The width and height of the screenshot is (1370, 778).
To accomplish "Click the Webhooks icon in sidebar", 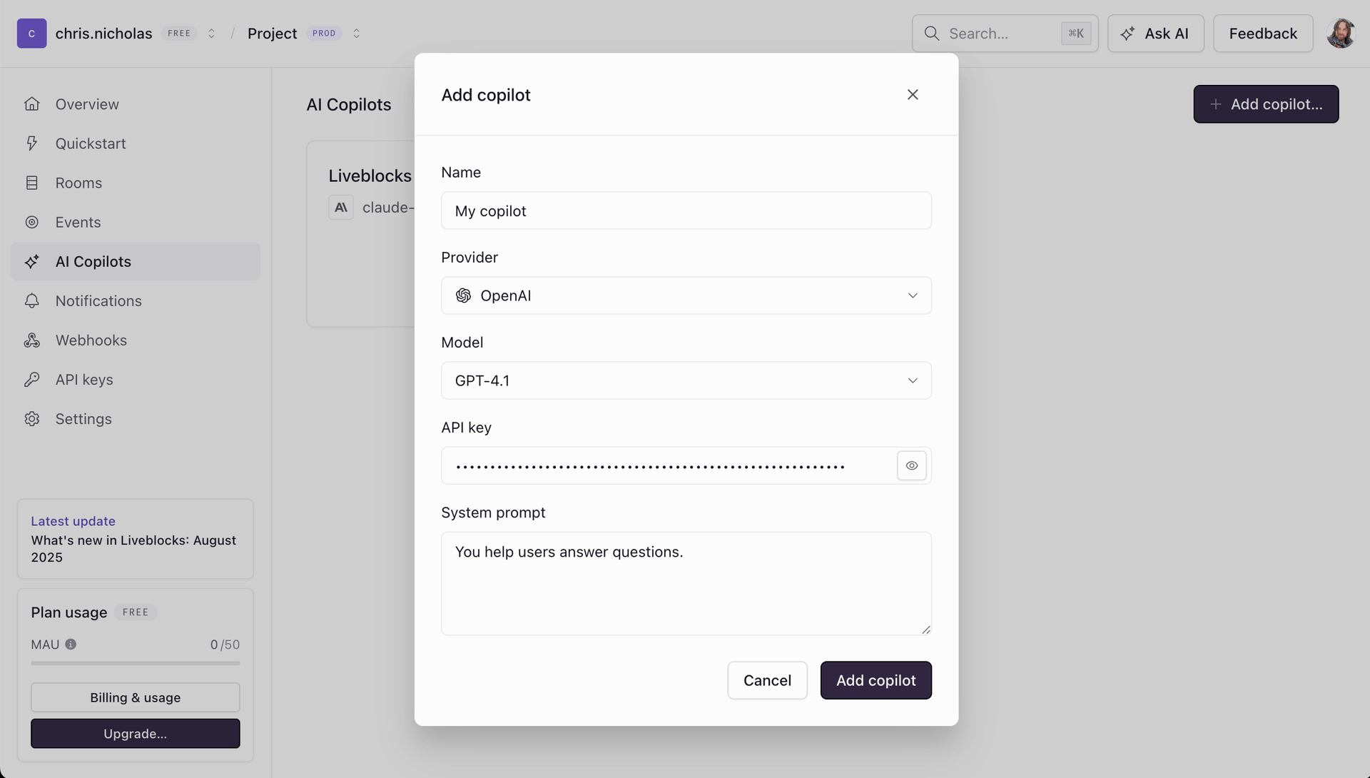I will click(32, 340).
